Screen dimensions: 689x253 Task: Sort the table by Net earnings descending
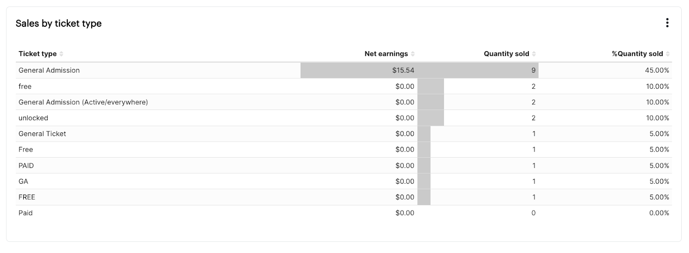tap(414, 54)
